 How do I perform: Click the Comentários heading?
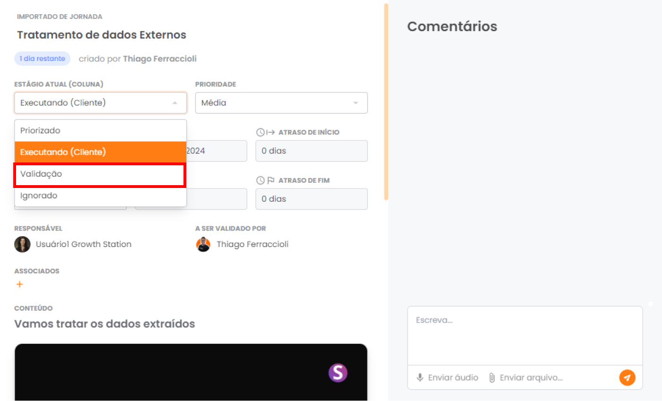[x=452, y=26]
